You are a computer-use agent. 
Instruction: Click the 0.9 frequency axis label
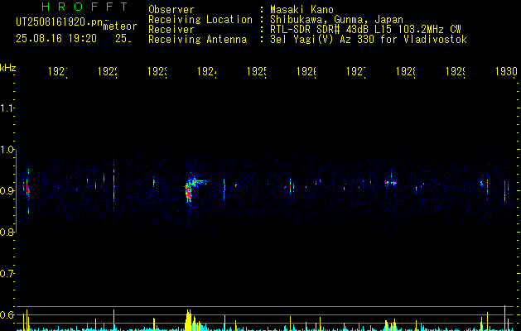[x=7, y=191]
